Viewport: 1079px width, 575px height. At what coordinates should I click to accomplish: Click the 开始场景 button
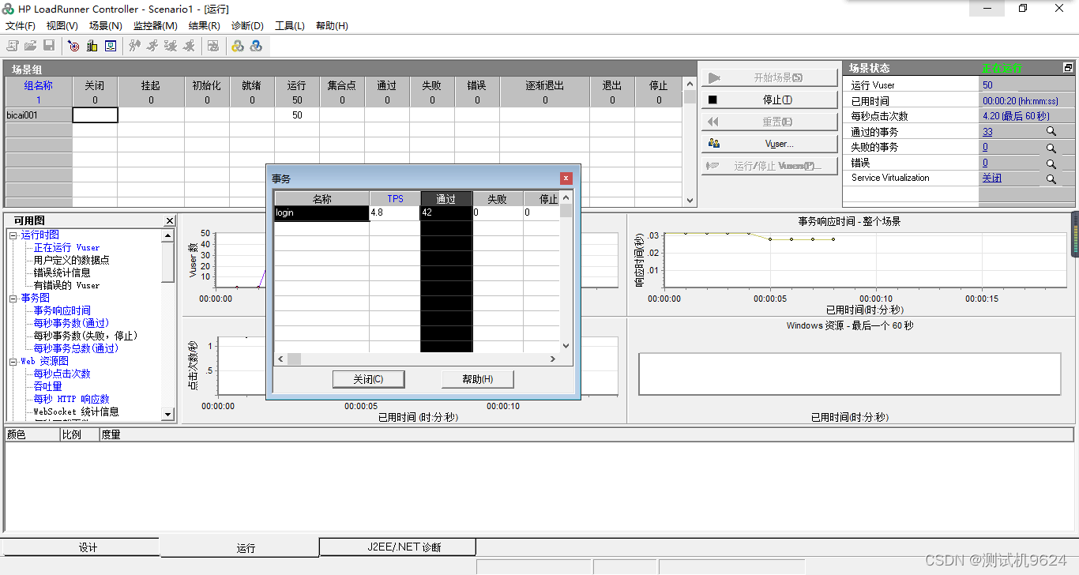tap(769, 77)
